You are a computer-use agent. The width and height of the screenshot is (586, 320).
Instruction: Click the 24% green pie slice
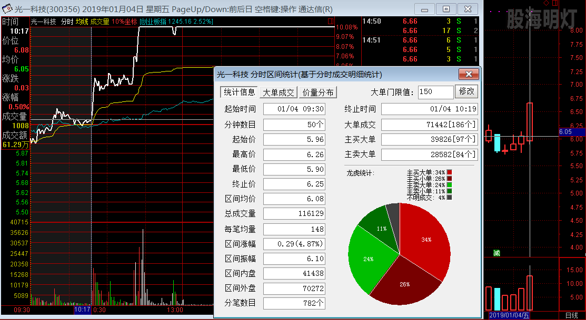[x=368, y=259]
